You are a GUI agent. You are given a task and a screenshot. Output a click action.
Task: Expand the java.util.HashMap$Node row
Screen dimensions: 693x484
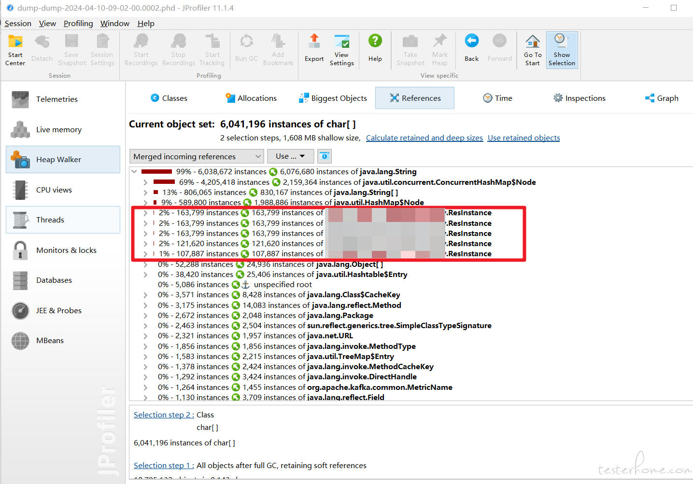coord(145,202)
